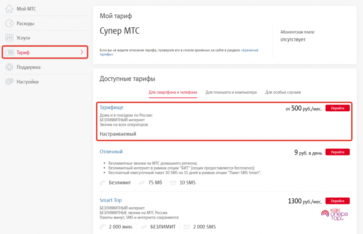This screenshot has width=363, height=234.
Task: Click the Доступные тарифы heading
Action: tap(128, 79)
